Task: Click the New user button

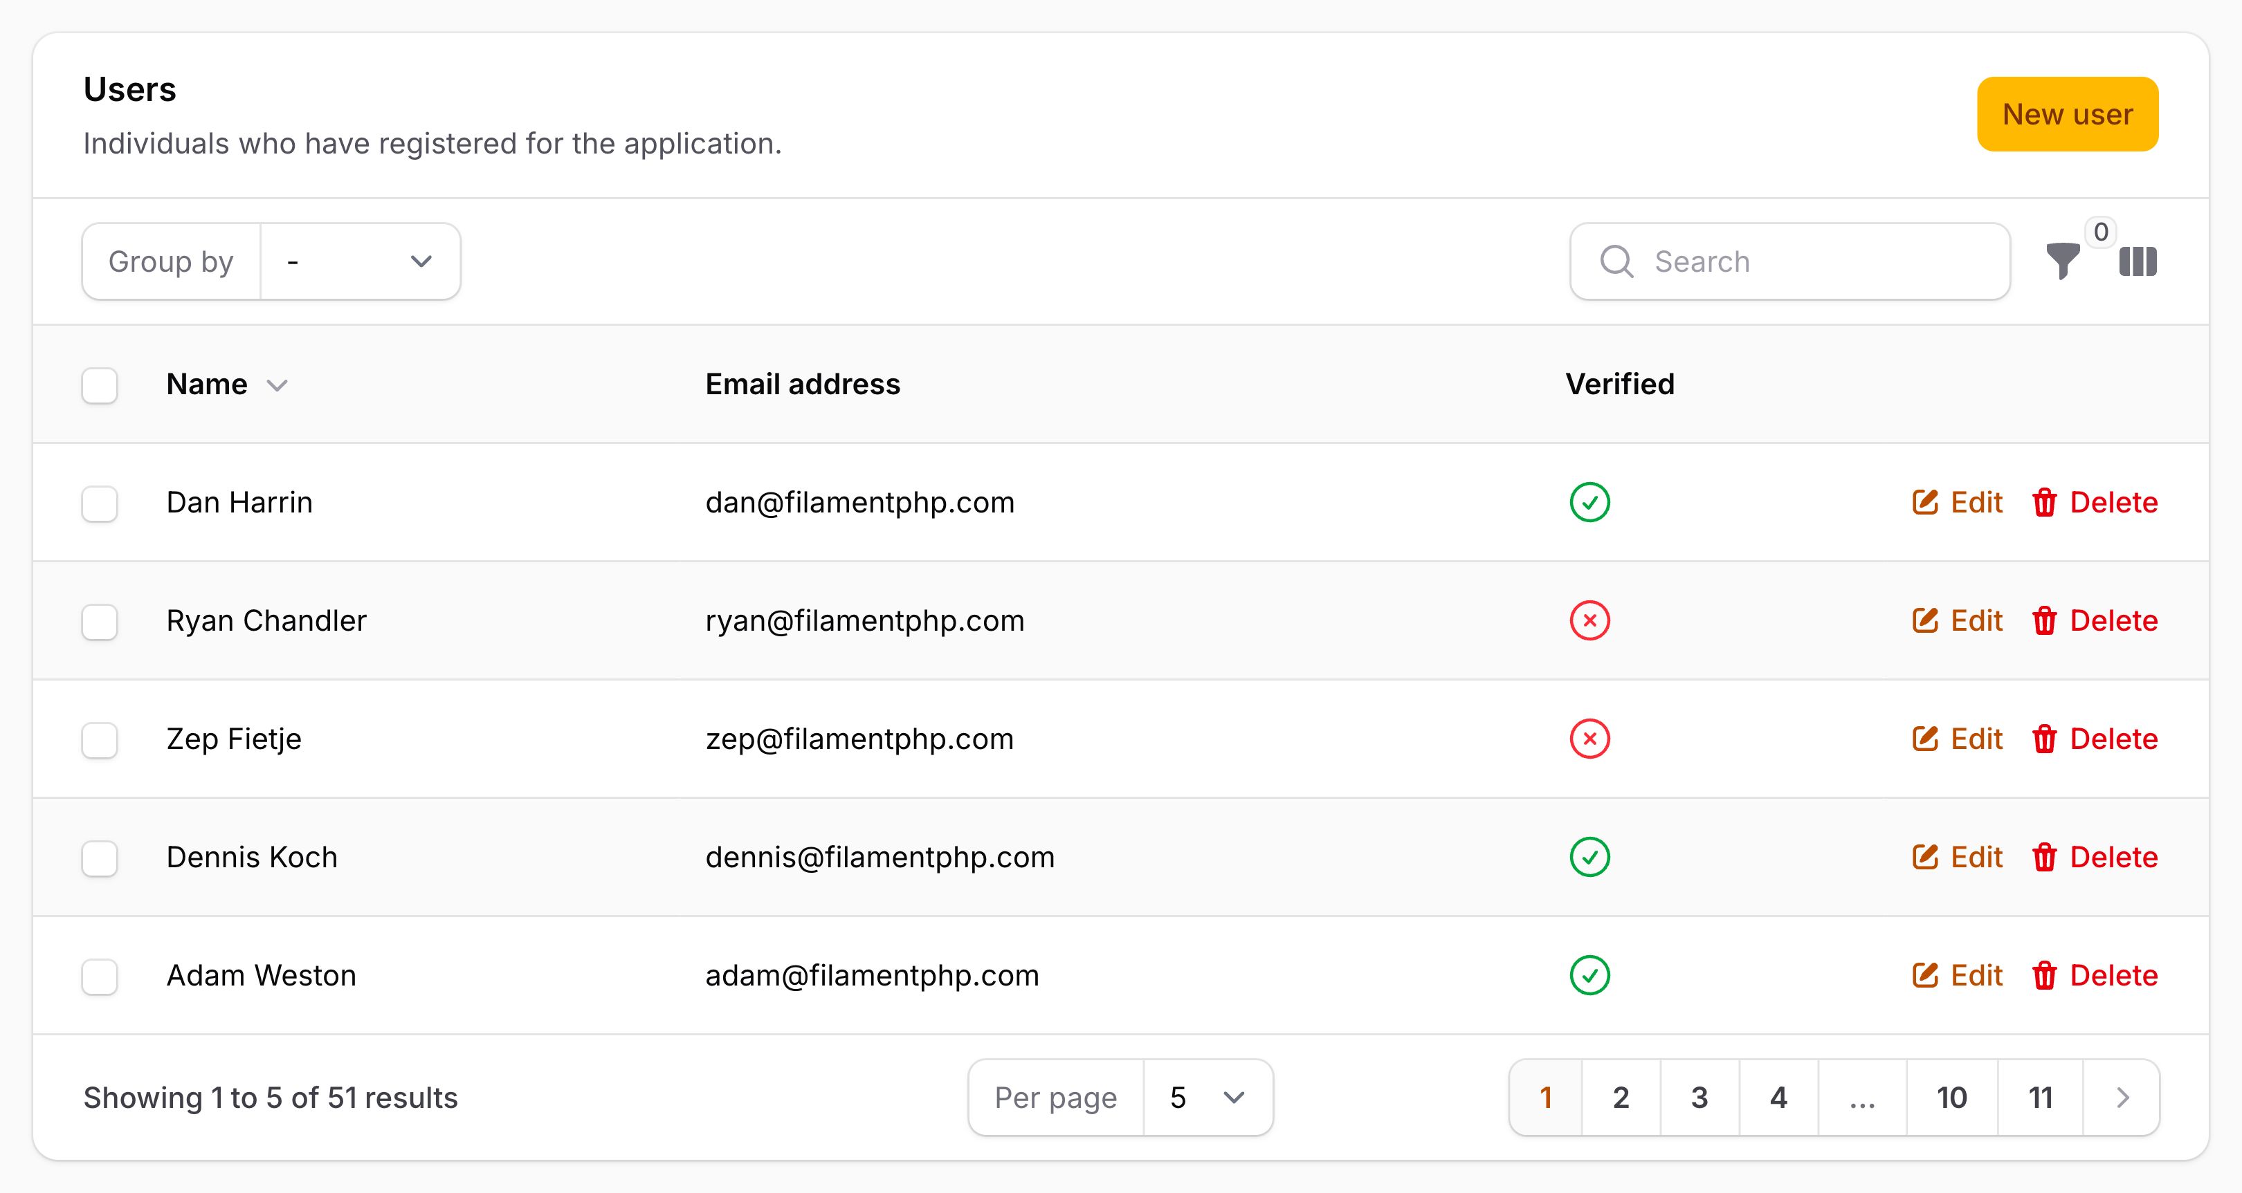Action: 2067,114
